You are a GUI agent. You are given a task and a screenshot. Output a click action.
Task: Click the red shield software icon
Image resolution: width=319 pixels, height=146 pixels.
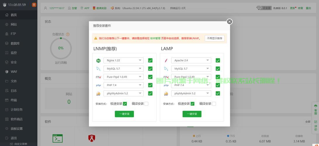point(92,138)
